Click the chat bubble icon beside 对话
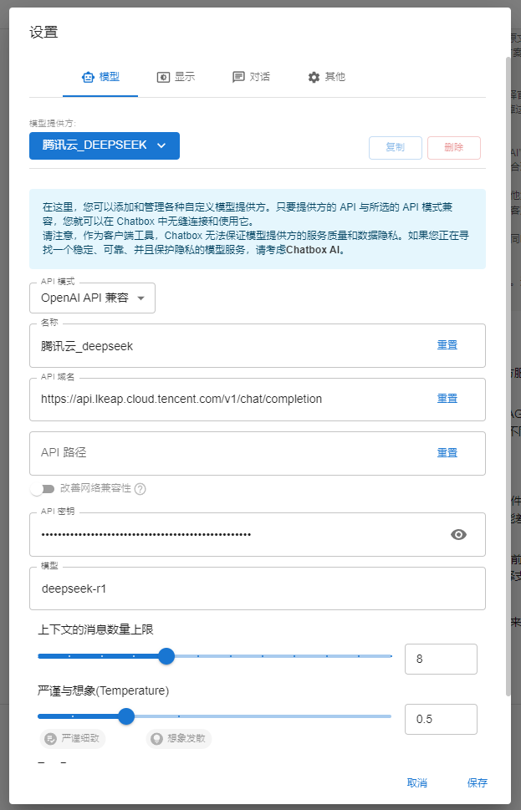 pyautogui.click(x=238, y=77)
